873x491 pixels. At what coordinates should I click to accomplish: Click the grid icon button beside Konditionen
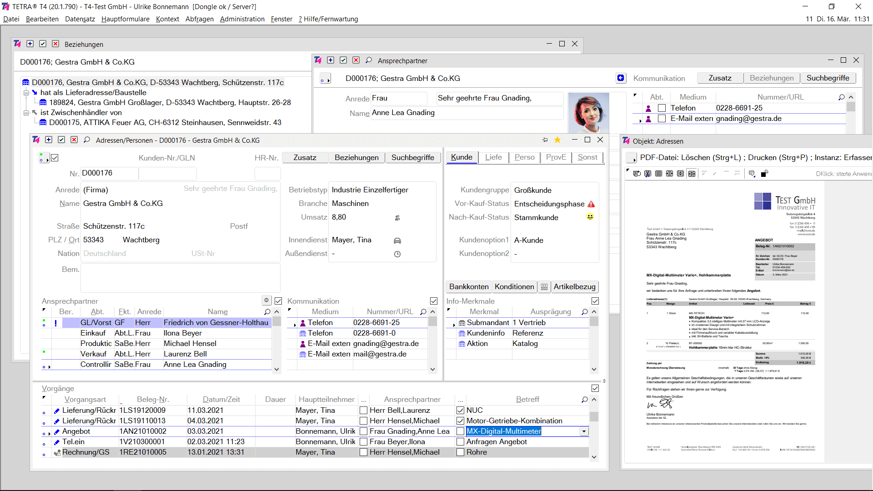coord(544,287)
